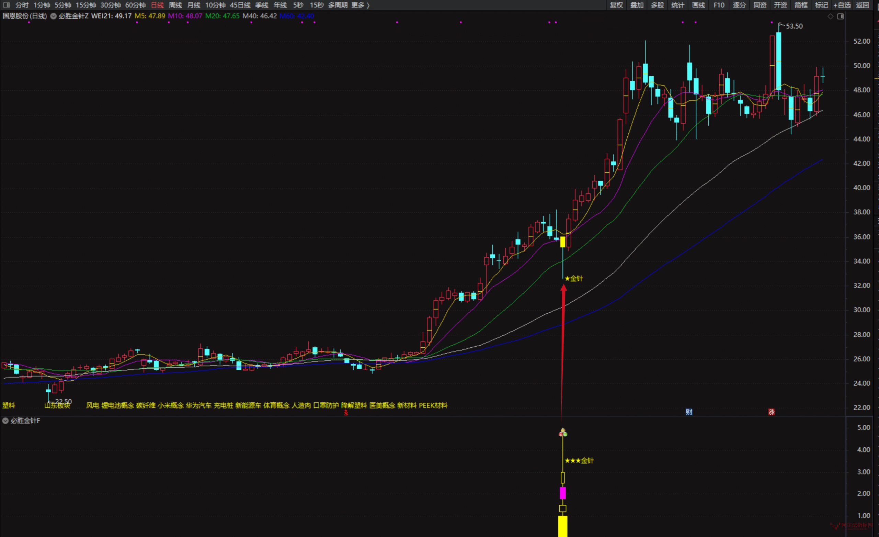
Task: Toggle the left sidebar panel icon
Action: (6, 5)
